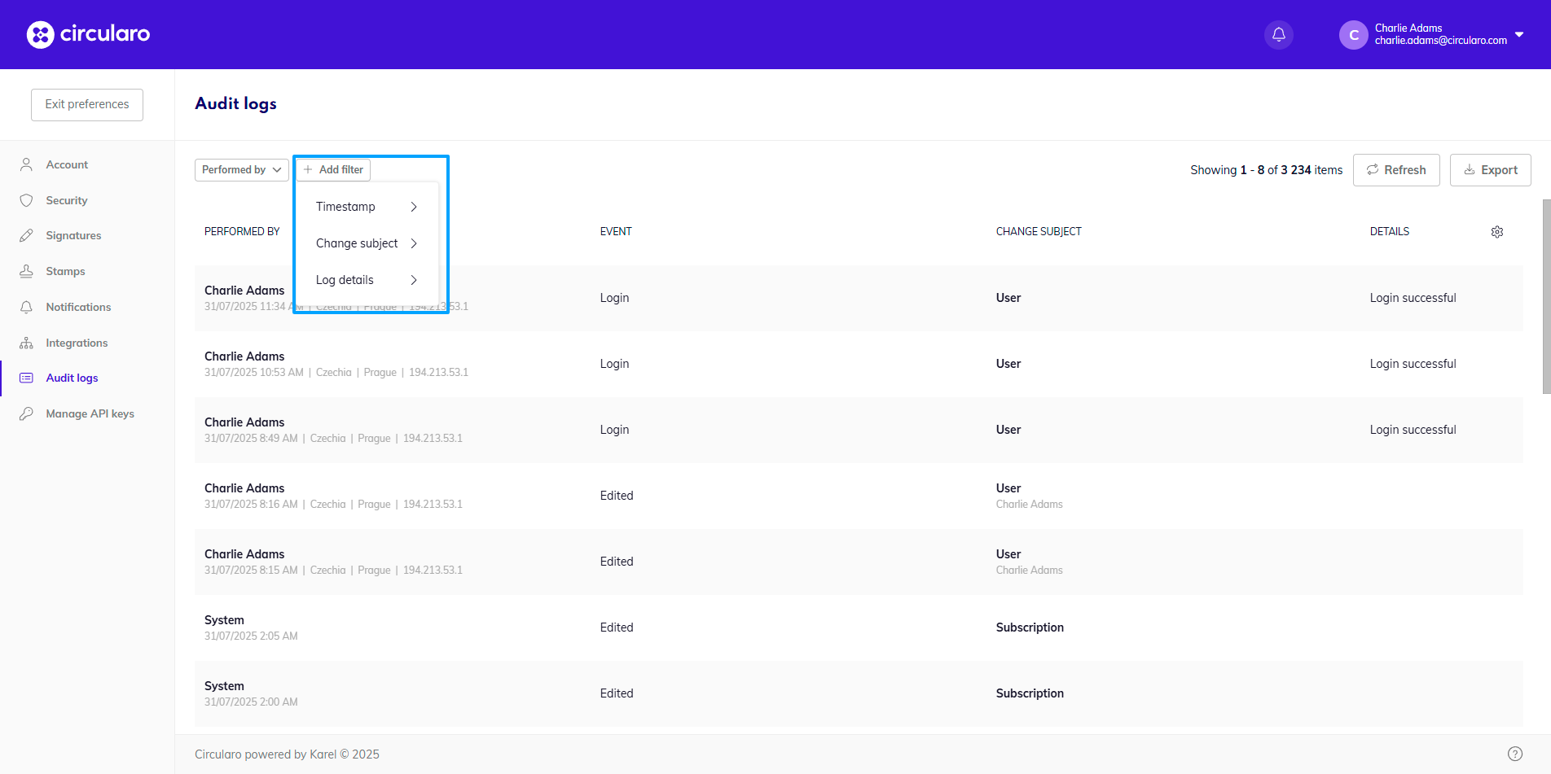Click the notifications bell icon in header
Screen dimensions: 1551x774
1278,34
